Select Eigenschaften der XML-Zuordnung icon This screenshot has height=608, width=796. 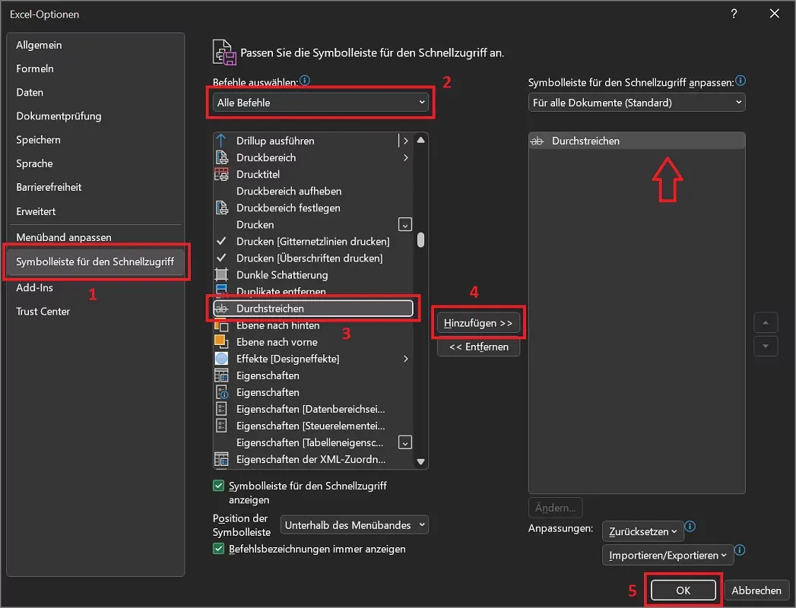click(222, 459)
